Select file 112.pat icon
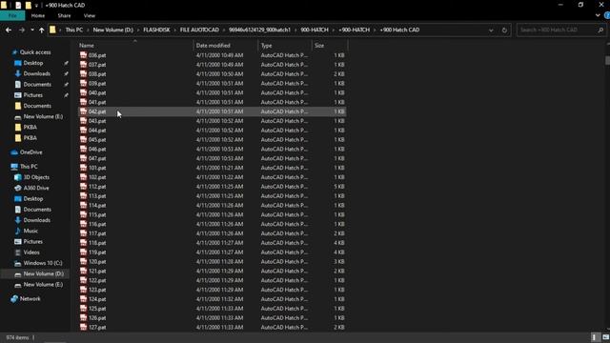610x343 pixels. pos(83,187)
